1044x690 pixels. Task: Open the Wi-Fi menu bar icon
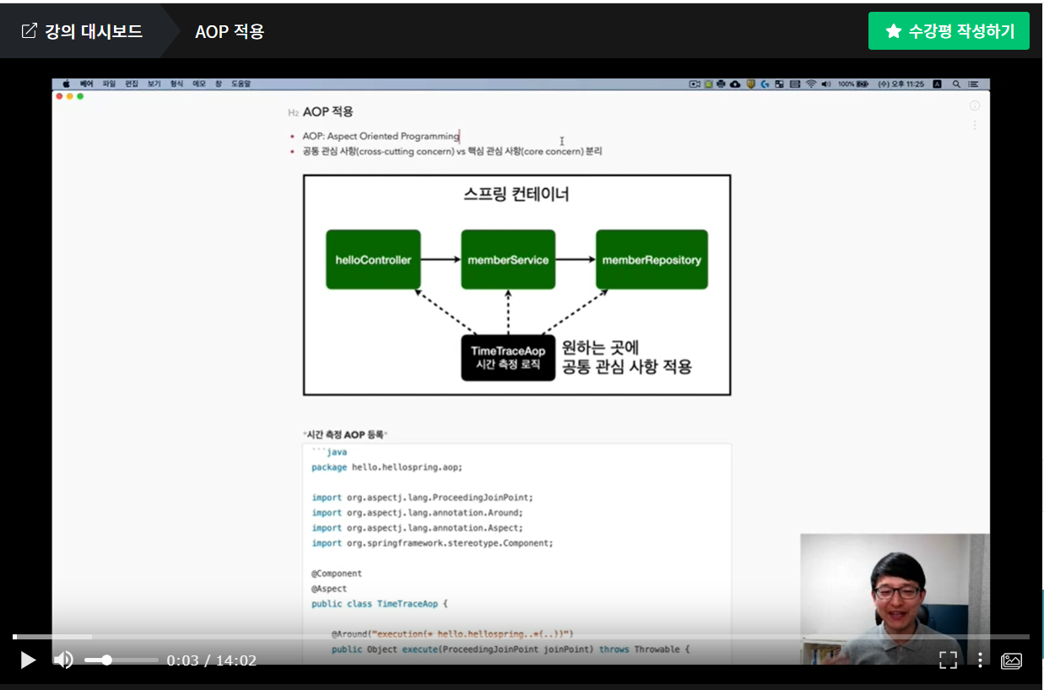[810, 84]
